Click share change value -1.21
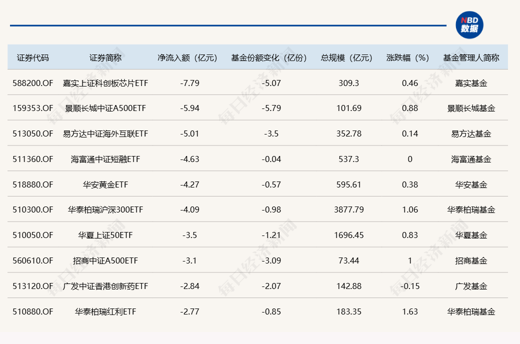The height and width of the screenshot is (344, 520). click(271, 235)
